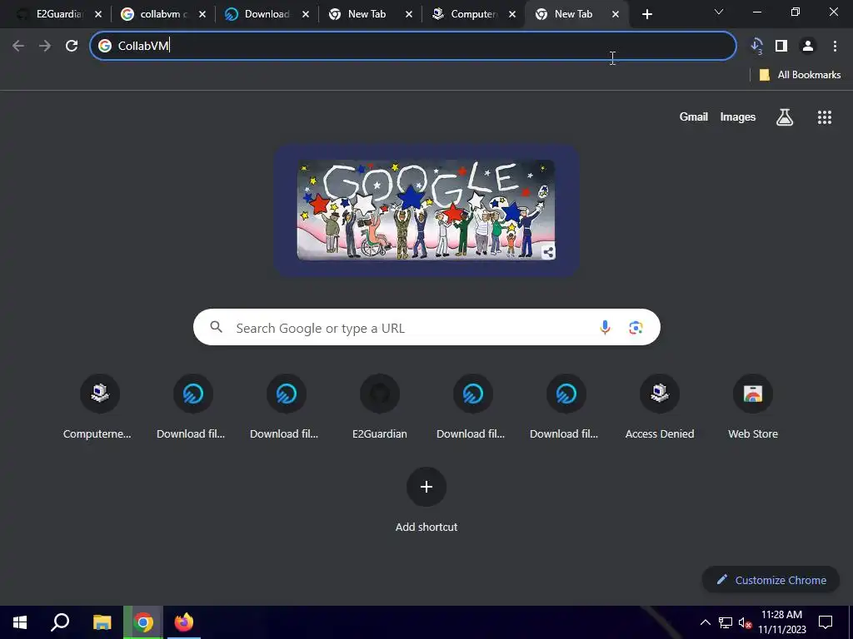Open the clock showing 11:28 AM
The image size is (853, 639).
[x=781, y=622]
